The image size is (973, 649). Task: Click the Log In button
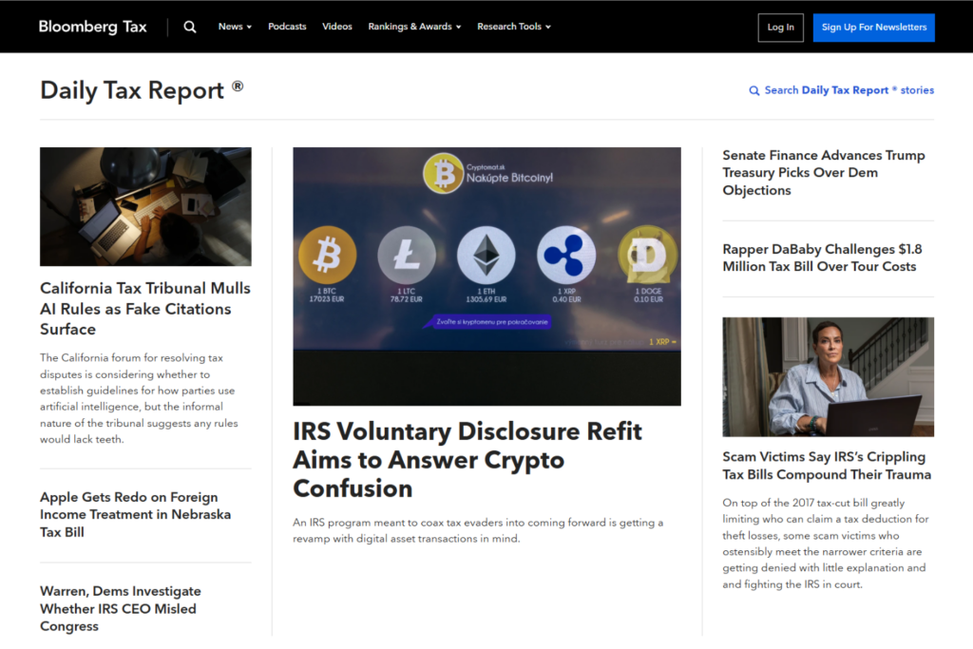pos(781,28)
